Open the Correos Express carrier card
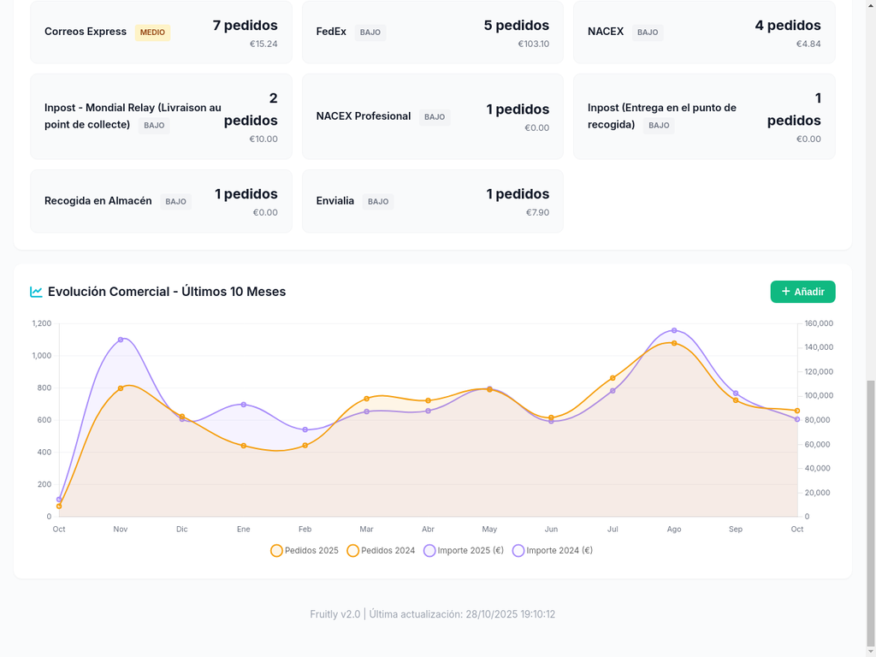Screen dimensions: 876x657 (161, 33)
